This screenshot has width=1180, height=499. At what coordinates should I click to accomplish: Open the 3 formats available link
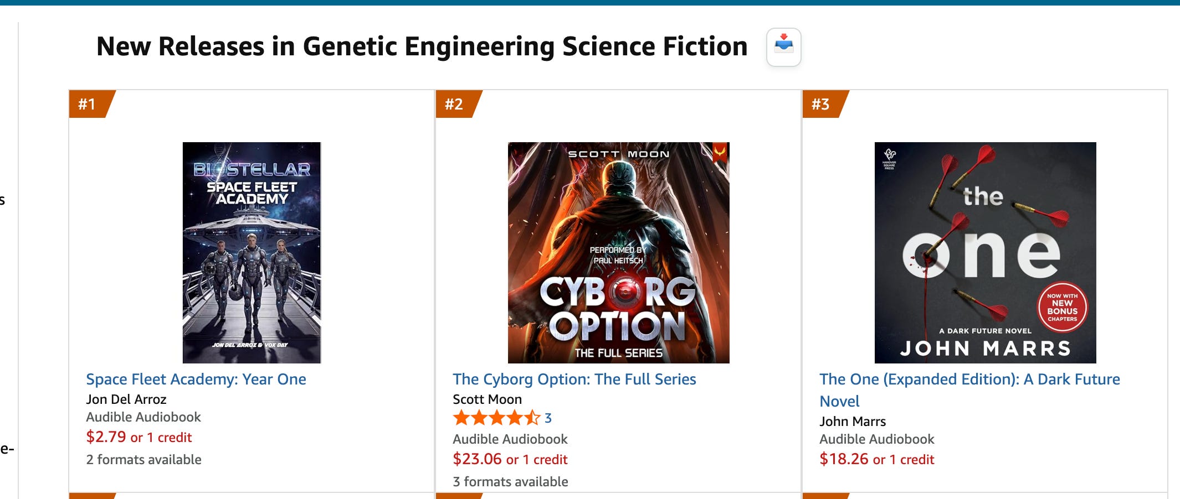pos(510,482)
